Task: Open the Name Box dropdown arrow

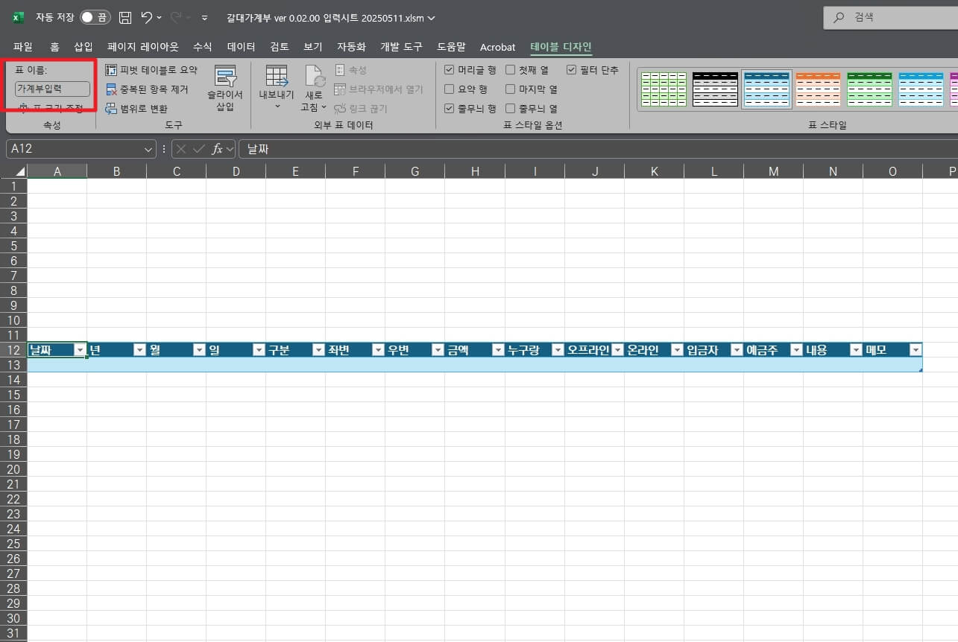Action: coord(148,149)
